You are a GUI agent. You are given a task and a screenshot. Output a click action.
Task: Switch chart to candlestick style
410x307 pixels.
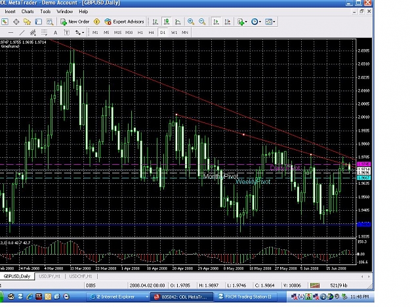167,22
